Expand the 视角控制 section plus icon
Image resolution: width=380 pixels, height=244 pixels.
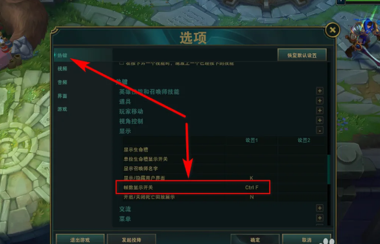[x=320, y=120]
